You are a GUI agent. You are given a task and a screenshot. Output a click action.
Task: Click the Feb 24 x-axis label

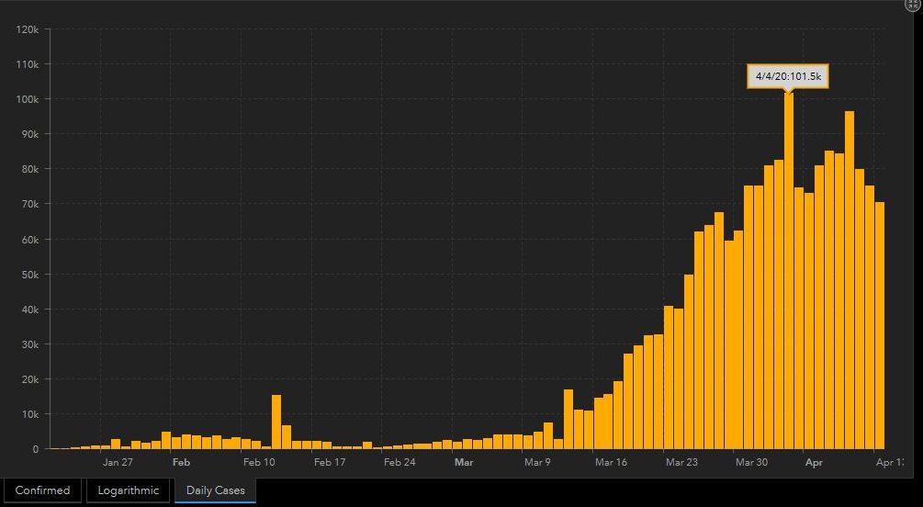400,463
